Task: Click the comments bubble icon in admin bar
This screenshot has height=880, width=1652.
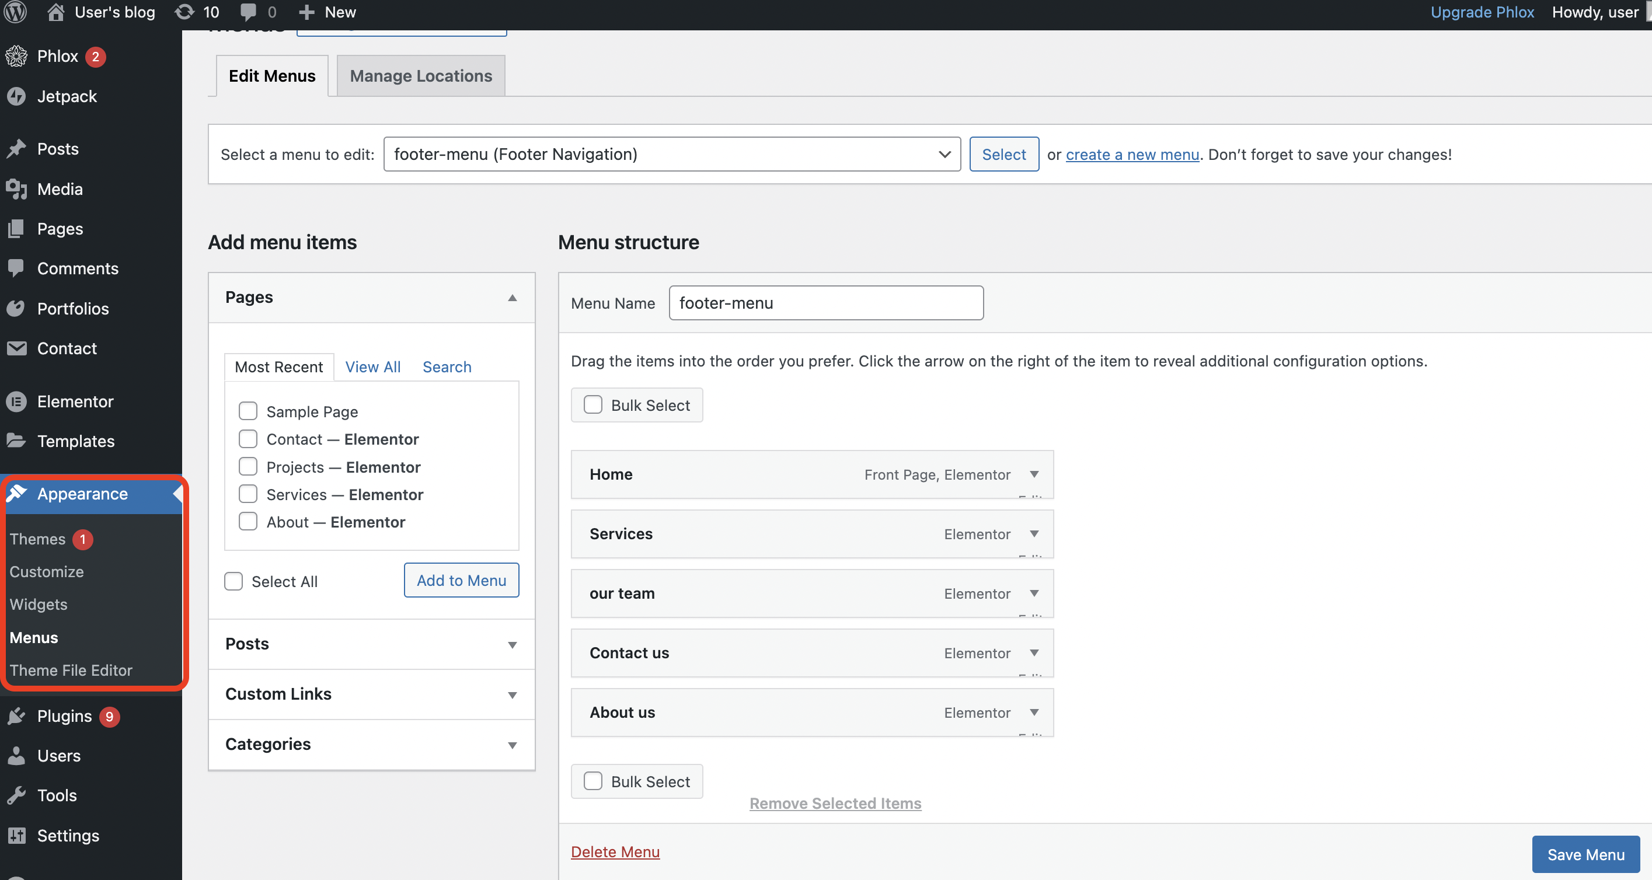Action: point(248,12)
